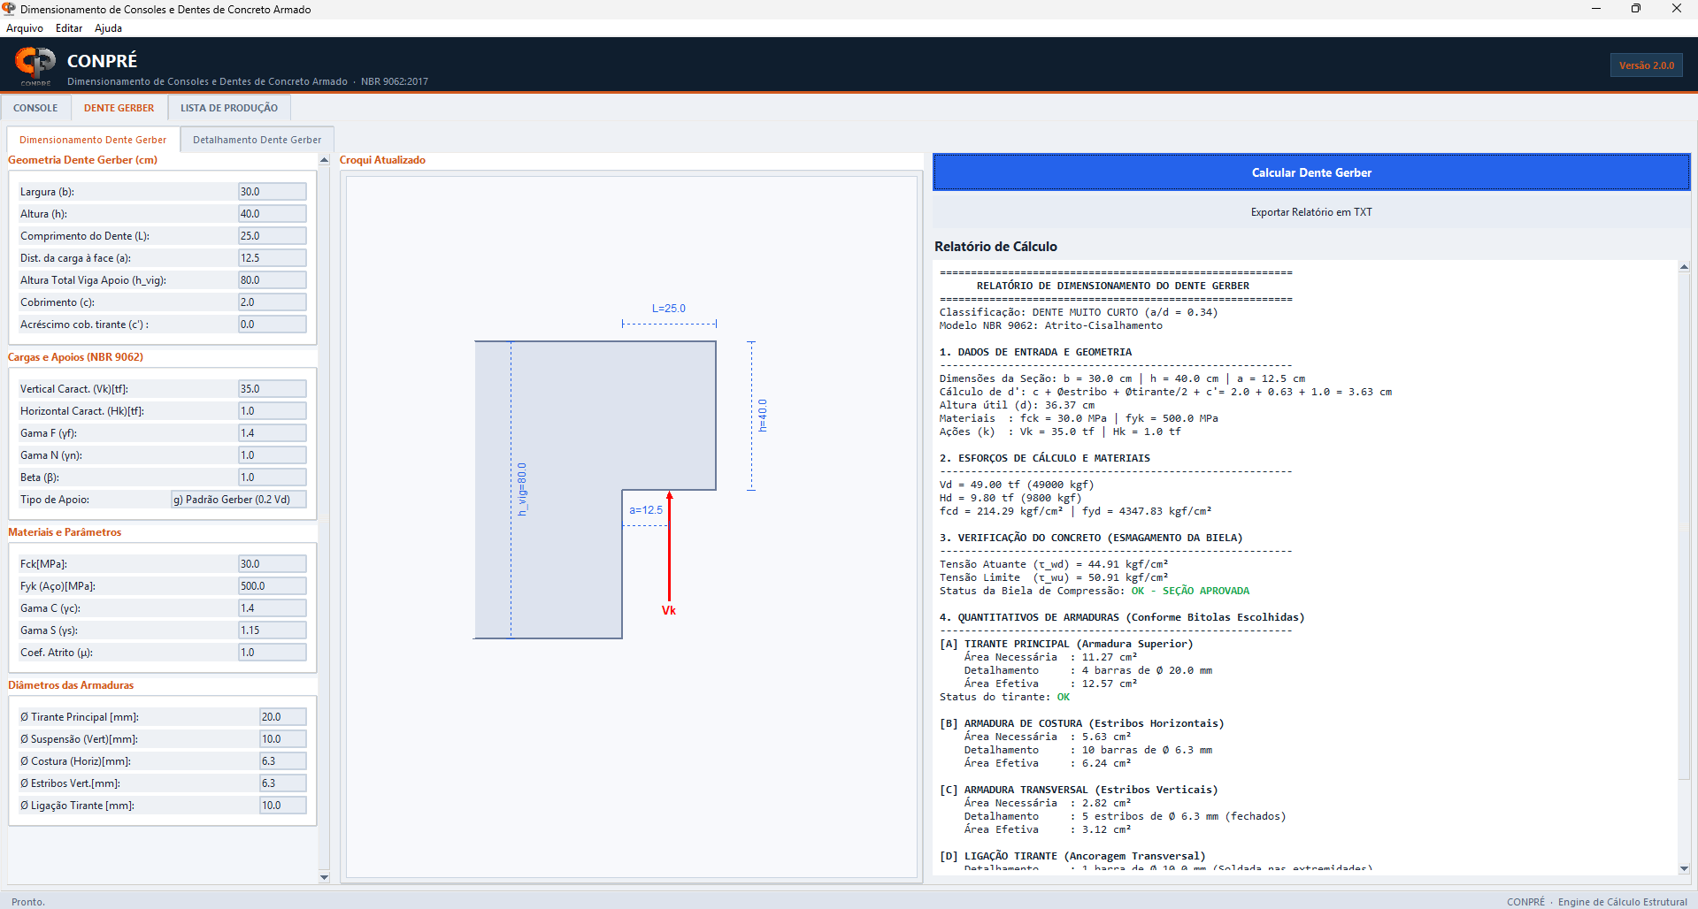Click the report scroll-up arrow
This screenshot has width=1698, height=909.
pos(1684,266)
